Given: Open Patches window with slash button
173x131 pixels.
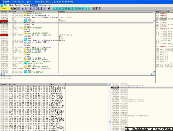Looking at the screenshot, I should click(74, 8).
